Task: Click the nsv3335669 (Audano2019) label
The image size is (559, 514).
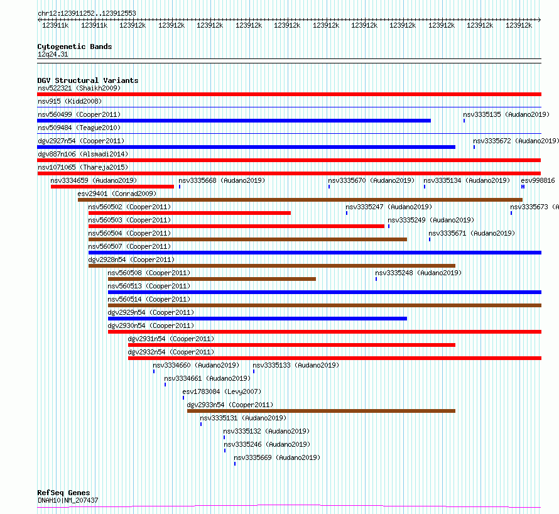Action: (x=277, y=457)
